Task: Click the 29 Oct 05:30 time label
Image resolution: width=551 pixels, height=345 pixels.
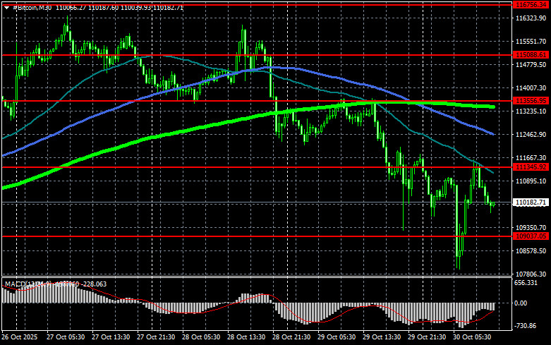Action: pyautogui.click(x=337, y=337)
